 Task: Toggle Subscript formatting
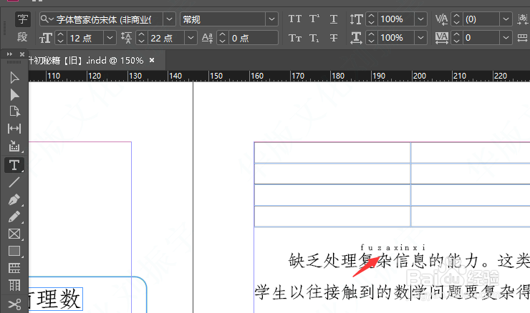[x=314, y=38]
